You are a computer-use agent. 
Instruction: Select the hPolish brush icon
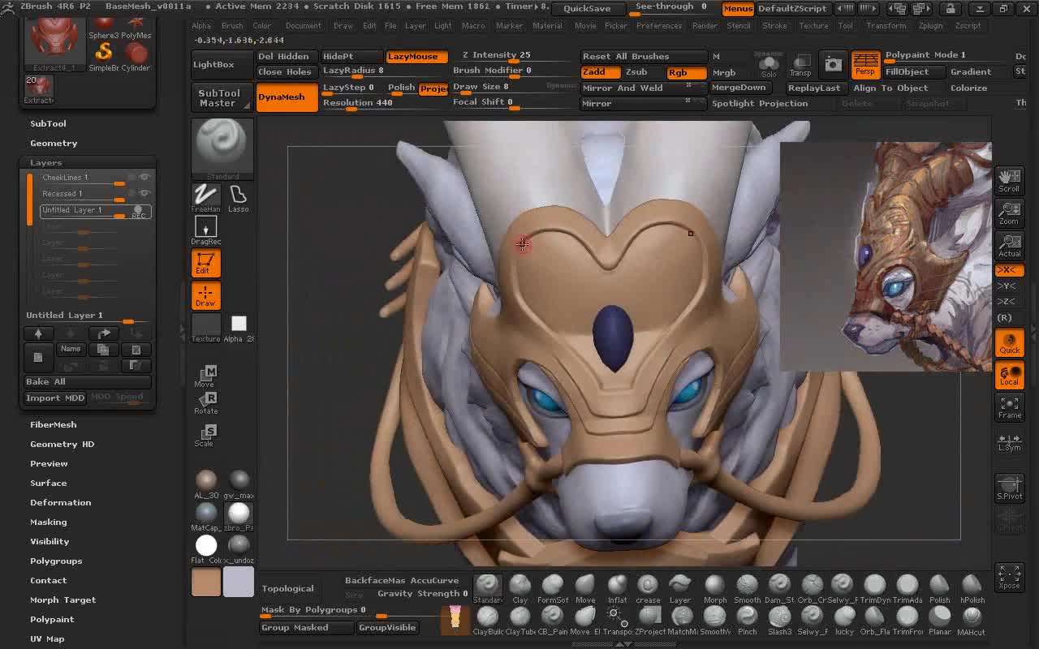click(x=972, y=588)
